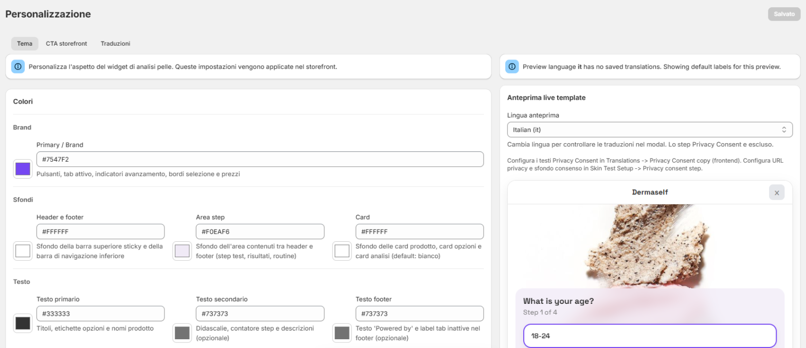Viewport: 806px width, 348px height.
Task: Click the info icon beside 'Personalizza l'aspetto' banner
Action: click(18, 67)
